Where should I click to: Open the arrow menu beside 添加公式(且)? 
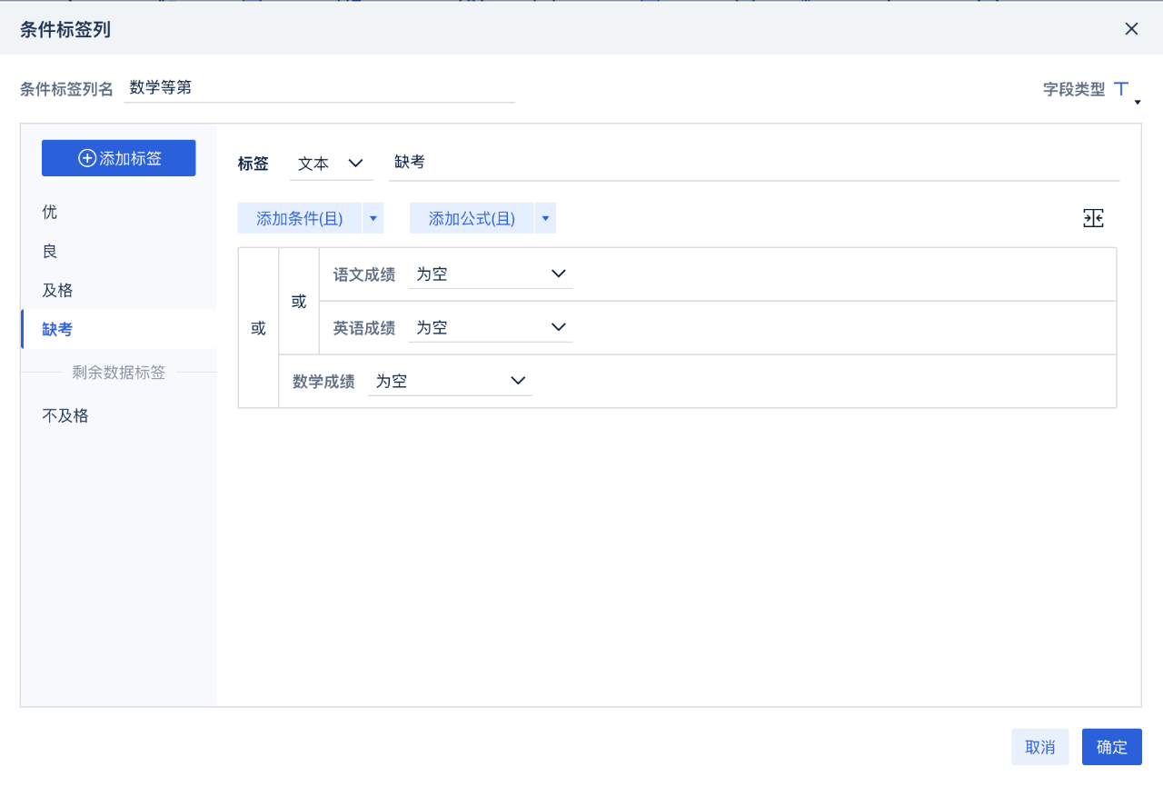545,218
